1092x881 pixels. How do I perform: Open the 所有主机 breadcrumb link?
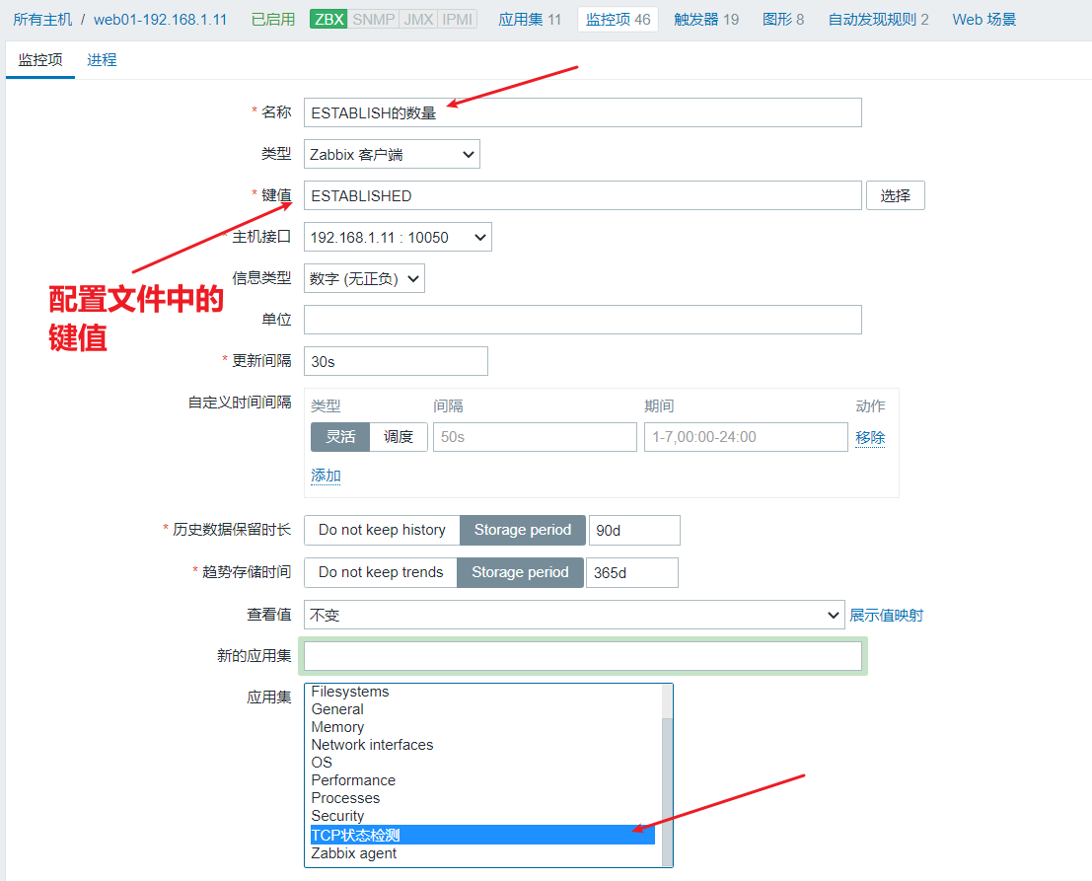(x=42, y=20)
